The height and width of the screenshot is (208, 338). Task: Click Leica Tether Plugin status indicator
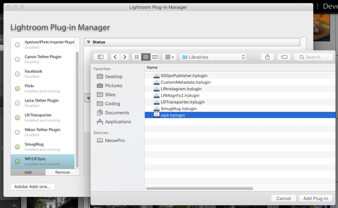click(17, 103)
